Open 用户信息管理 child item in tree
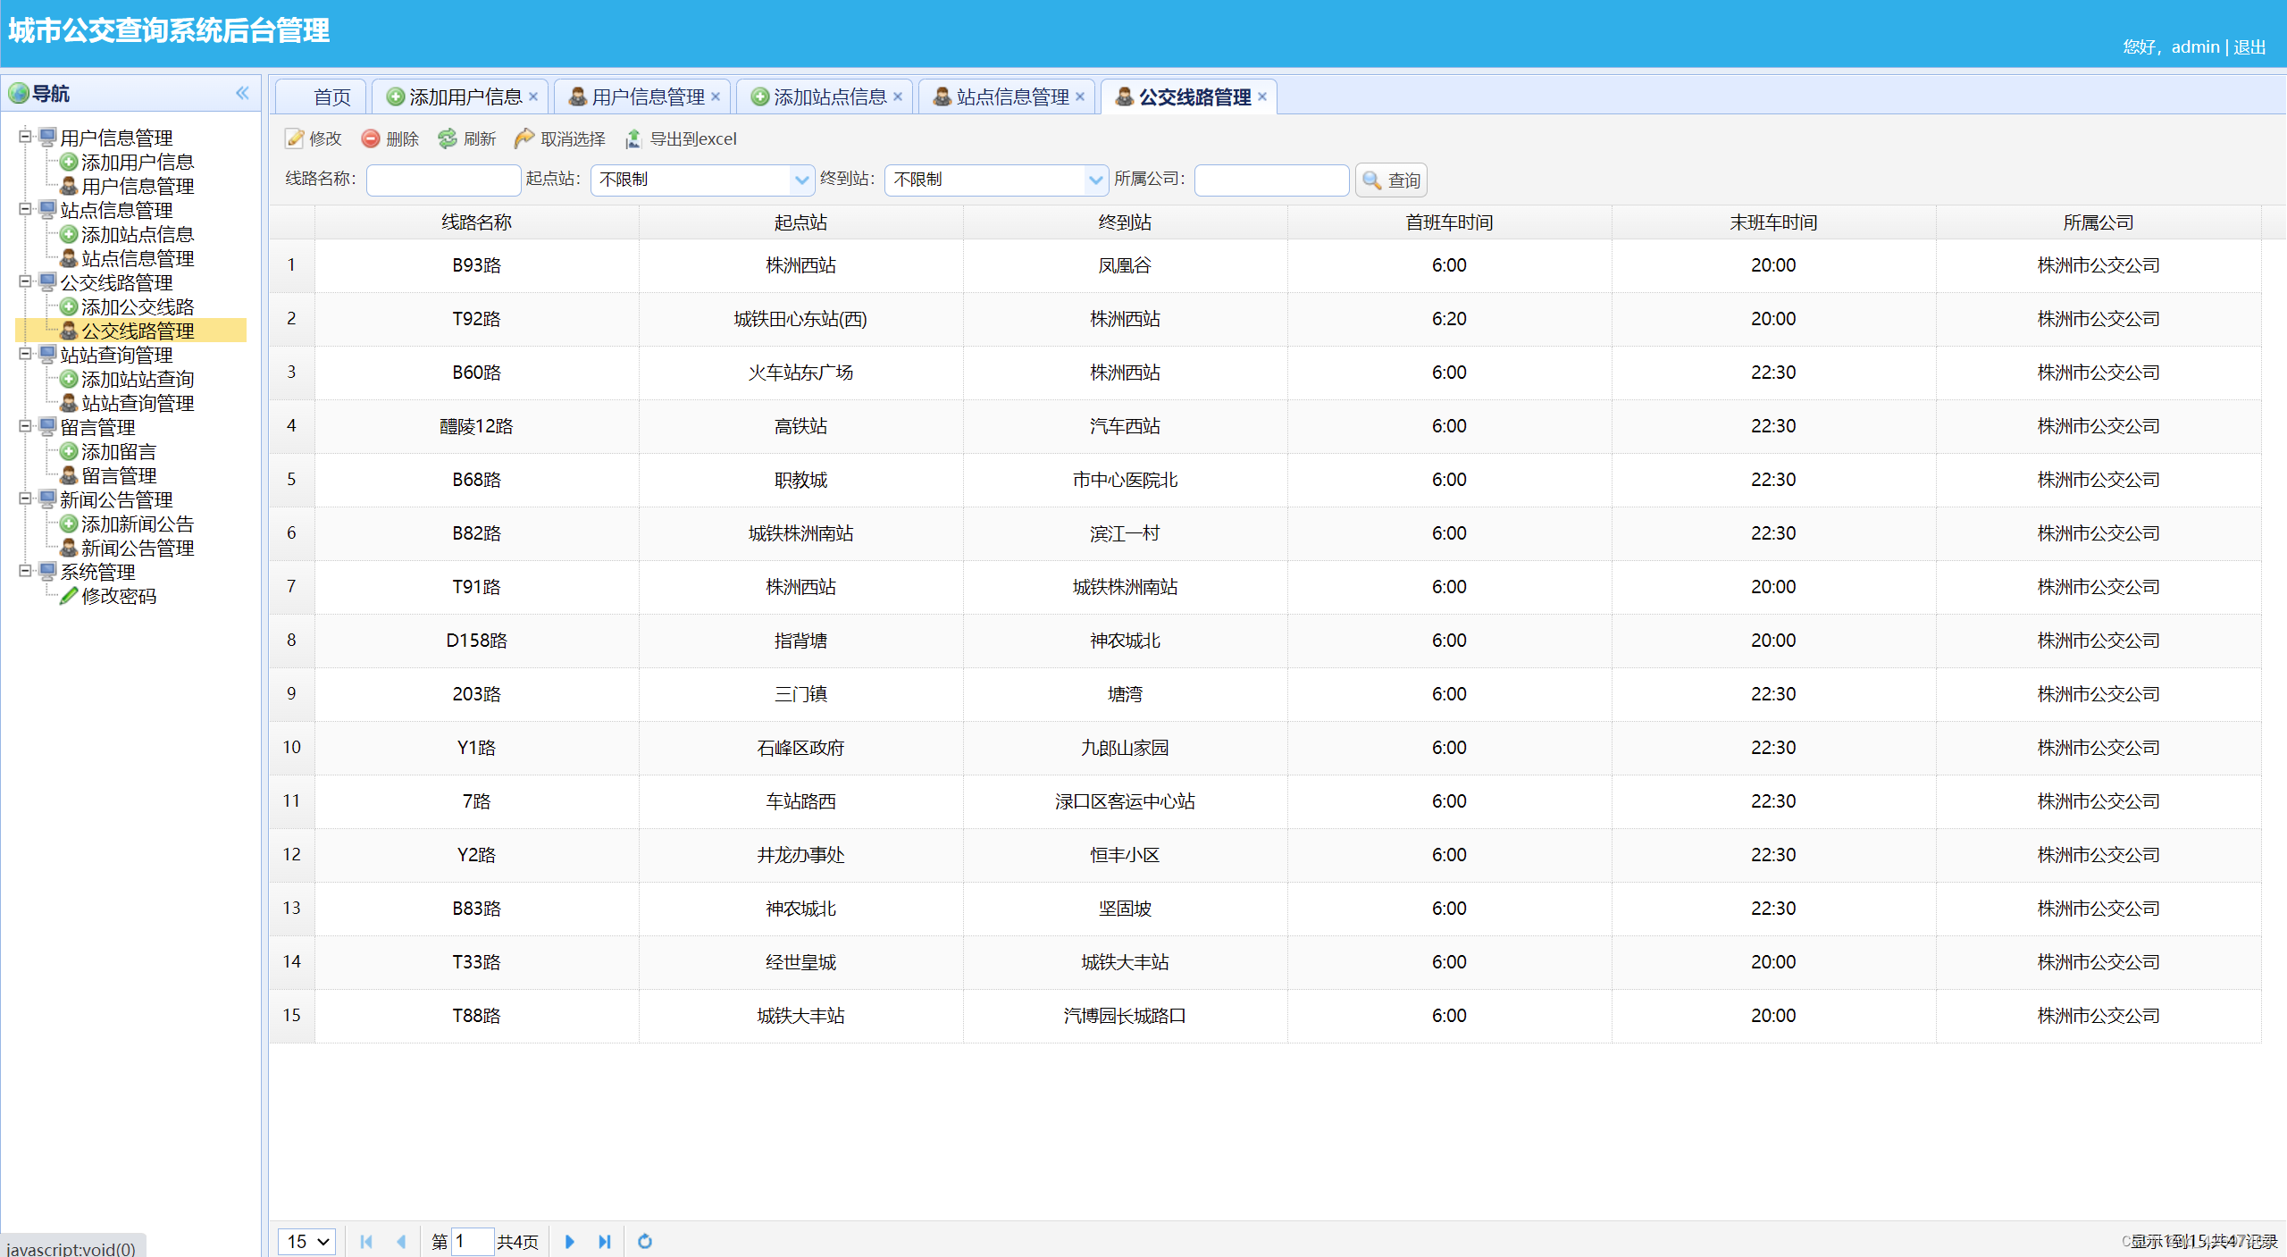The width and height of the screenshot is (2287, 1257). [138, 186]
